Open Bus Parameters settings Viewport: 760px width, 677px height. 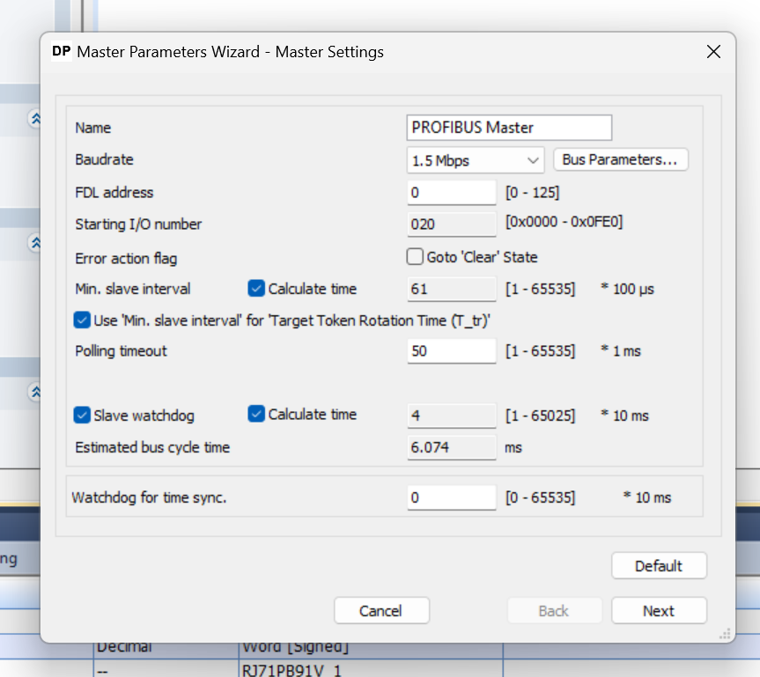(x=620, y=160)
